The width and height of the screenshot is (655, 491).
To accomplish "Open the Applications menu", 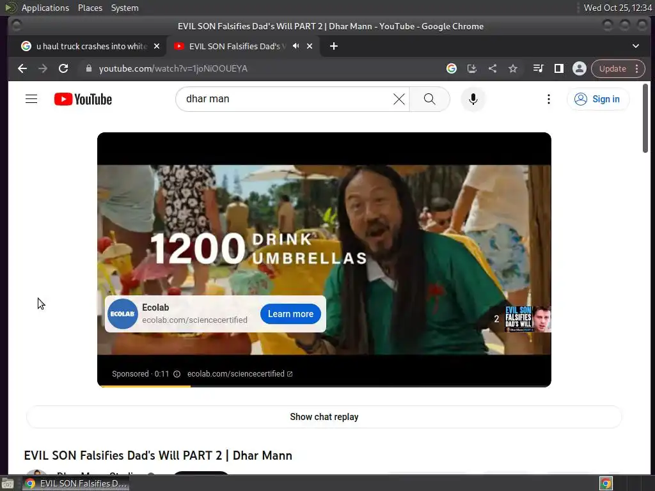I will pyautogui.click(x=45, y=8).
